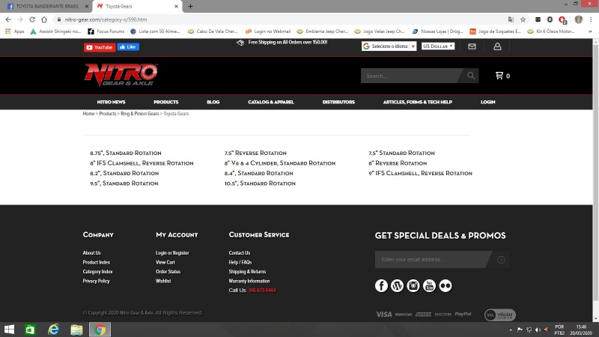Submit the newsletter email arrow button
This screenshot has height=337, width=599.
click(501, 259)
